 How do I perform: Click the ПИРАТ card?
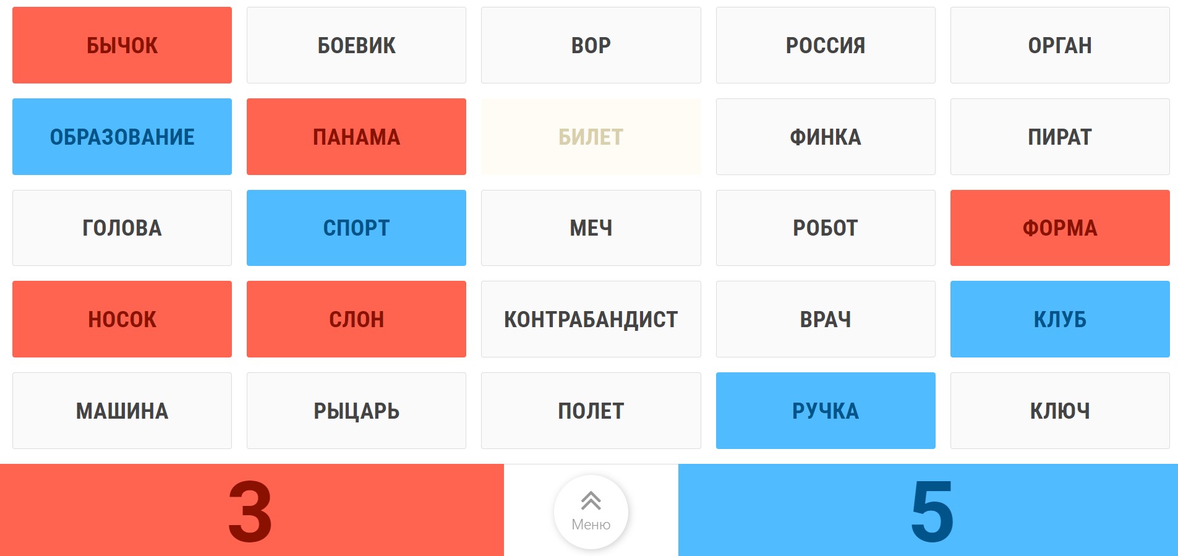pos(1059,136)
